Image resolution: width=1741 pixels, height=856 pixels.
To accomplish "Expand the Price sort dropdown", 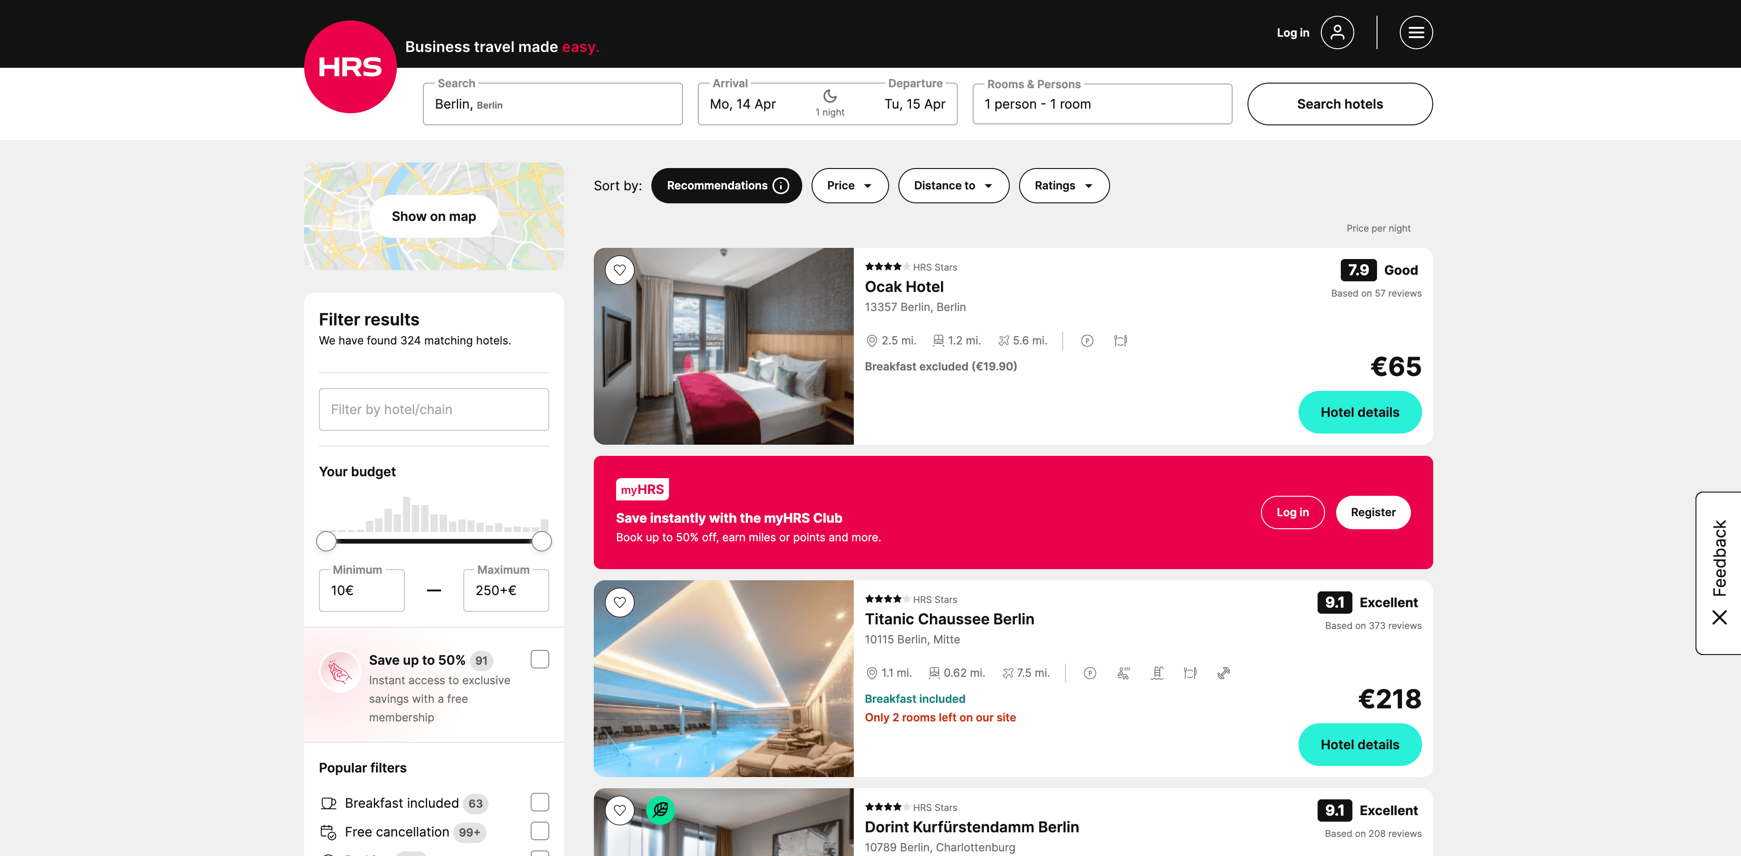I will 849,186.
